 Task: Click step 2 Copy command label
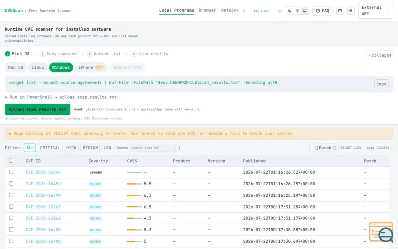[x=61, y=54]
